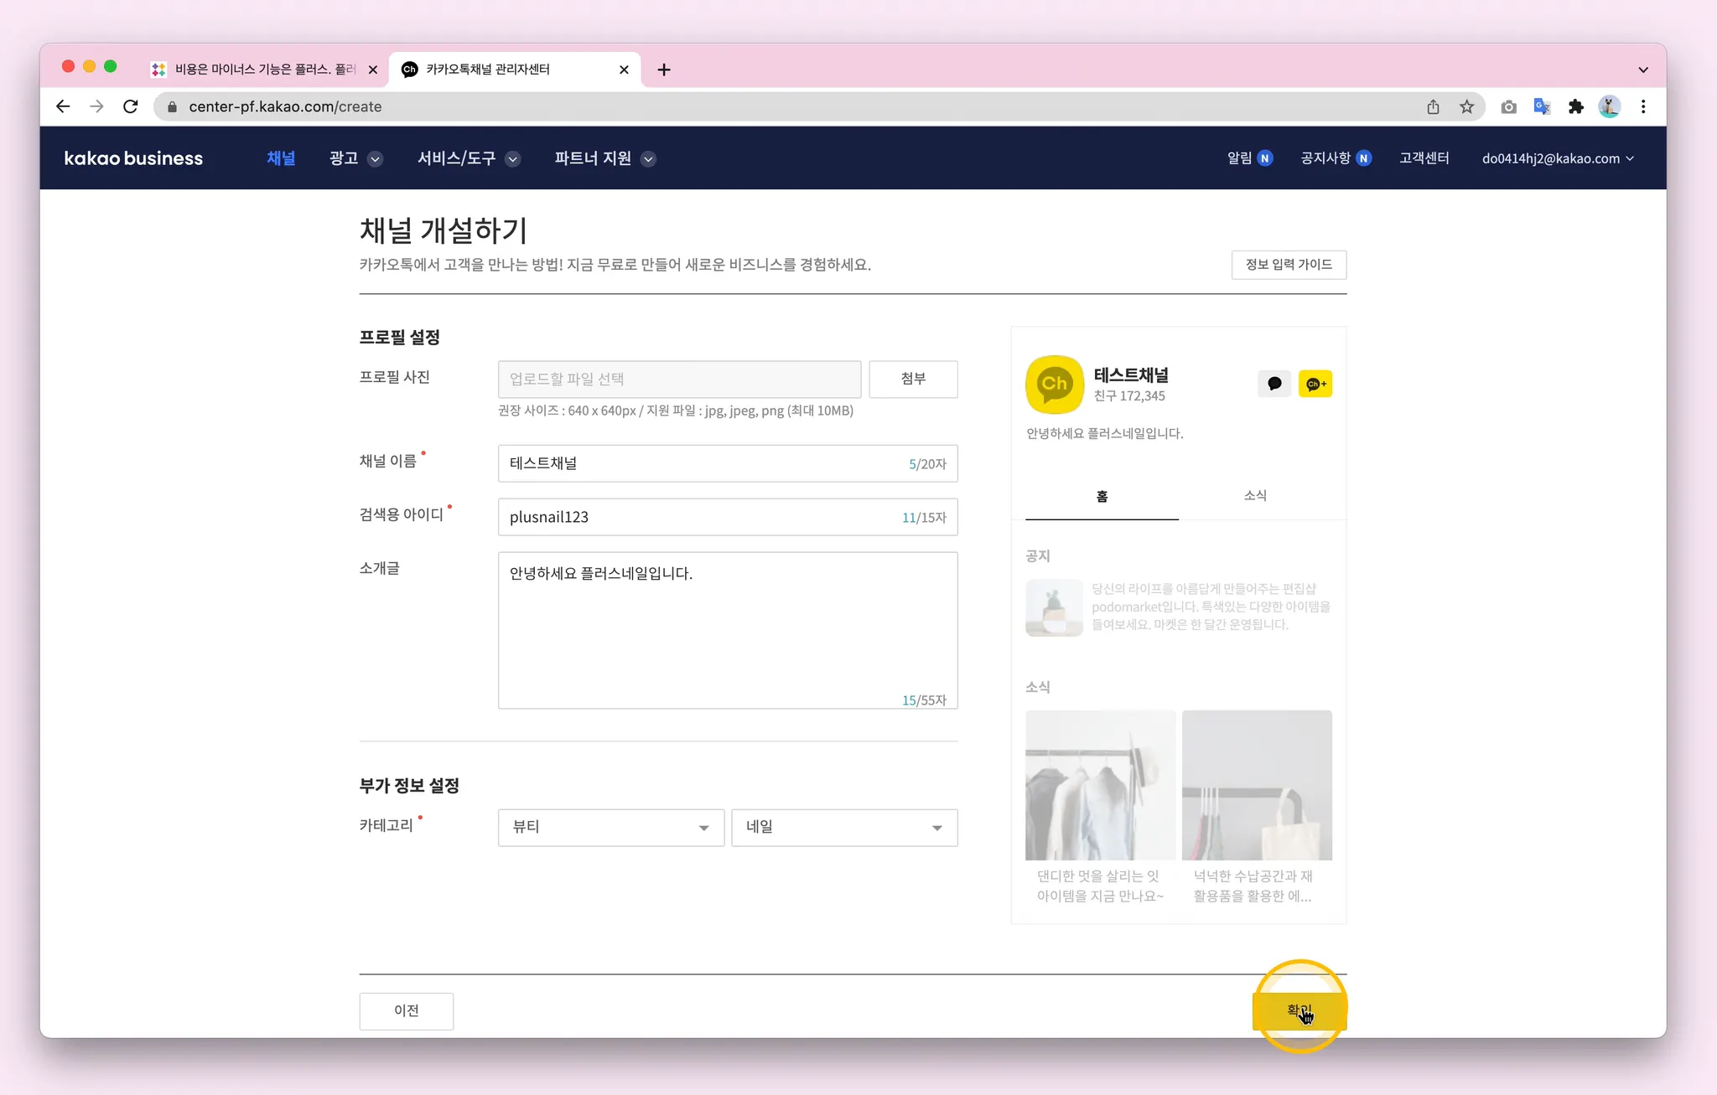Viewport: 1717px width, 1095px height.
Task: Click the share icon in address bar
Action: (1433, 106)
